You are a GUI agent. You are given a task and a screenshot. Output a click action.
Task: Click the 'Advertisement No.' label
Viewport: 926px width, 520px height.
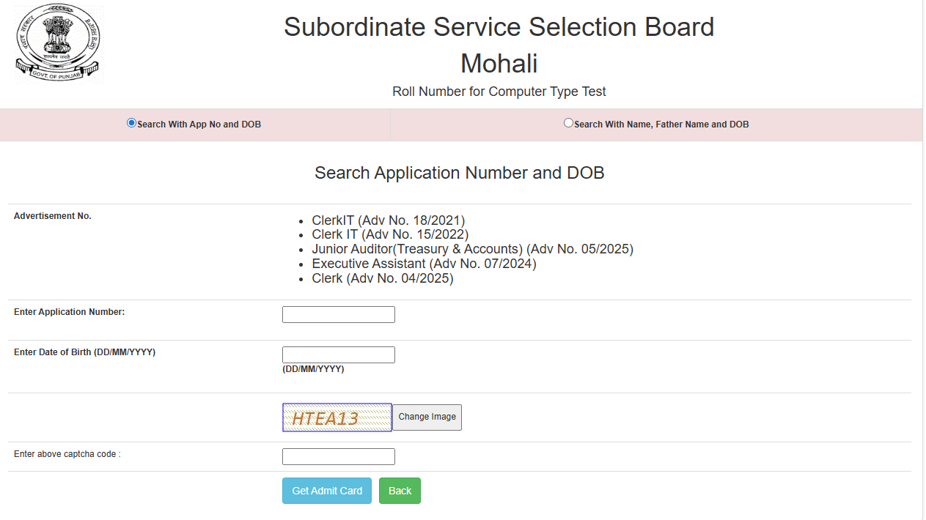(x=52, y=215)
